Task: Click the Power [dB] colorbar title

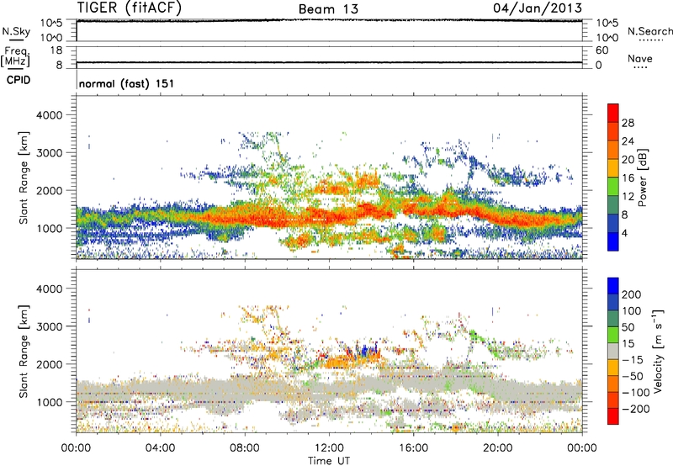Action: pyautogui.click(x=642, y=177)
